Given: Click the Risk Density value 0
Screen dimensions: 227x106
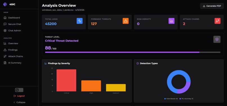Looking at the screenshot, I should click(x=138, y=24).
